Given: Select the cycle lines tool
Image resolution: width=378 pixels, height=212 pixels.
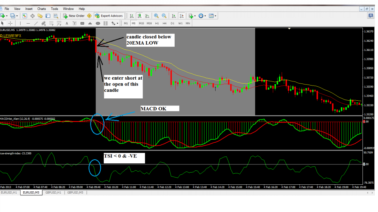Looking at the screenshot, I should pos(106,23).
